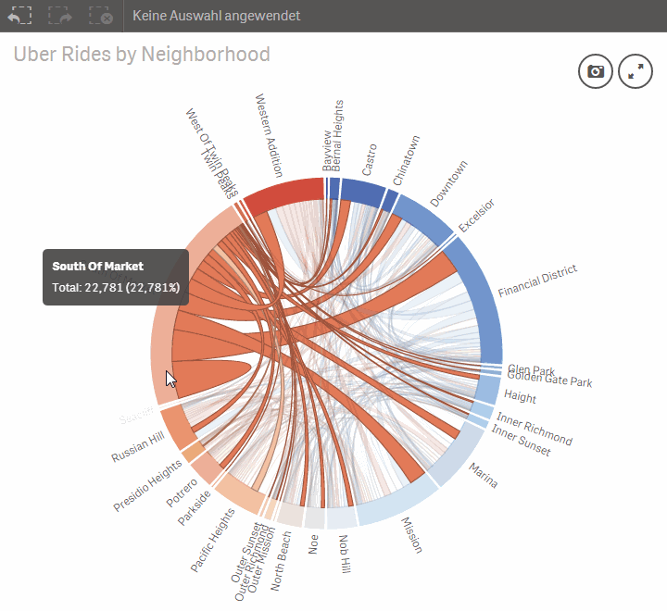Exit full screen using the arrows icon
The height and width of the screenshot is (611, 667).
point(636,71)
